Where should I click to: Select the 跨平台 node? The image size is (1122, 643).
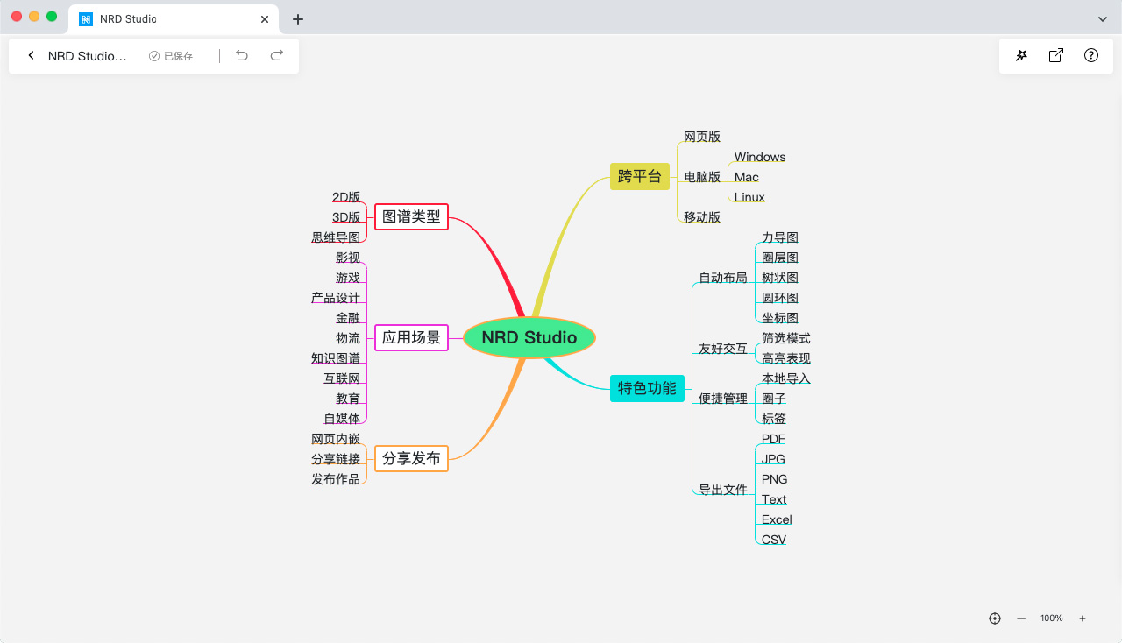click(640, 177)
